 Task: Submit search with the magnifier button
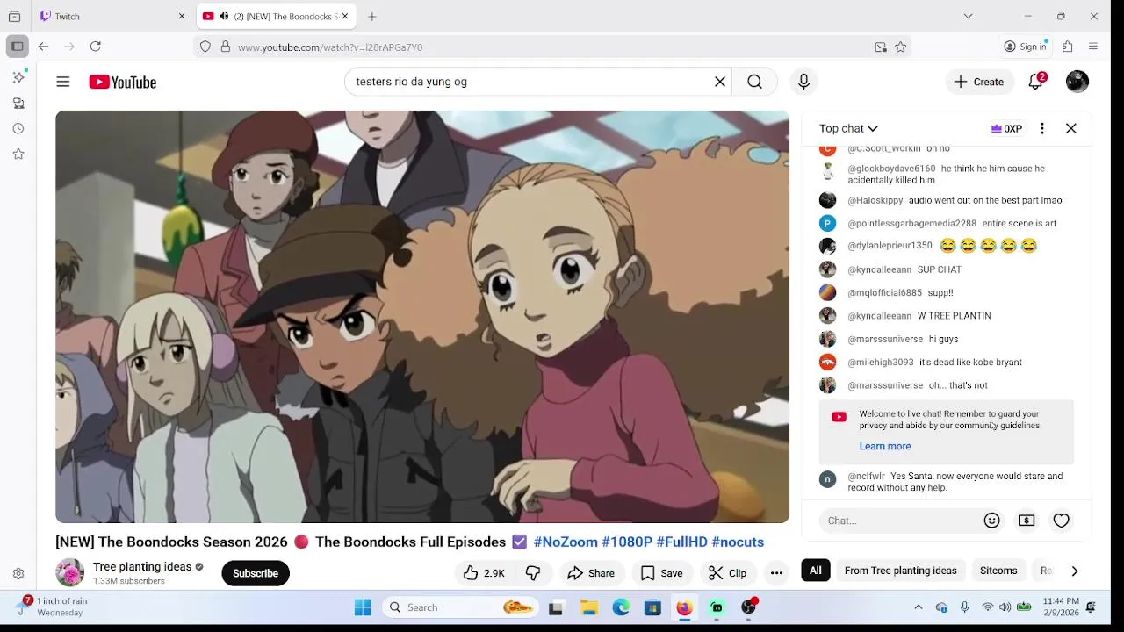(x=754, y=82)
